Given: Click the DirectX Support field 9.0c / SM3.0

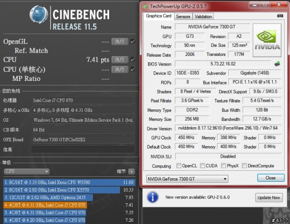Looking at the screenshot, I should (x=265, y=91).
